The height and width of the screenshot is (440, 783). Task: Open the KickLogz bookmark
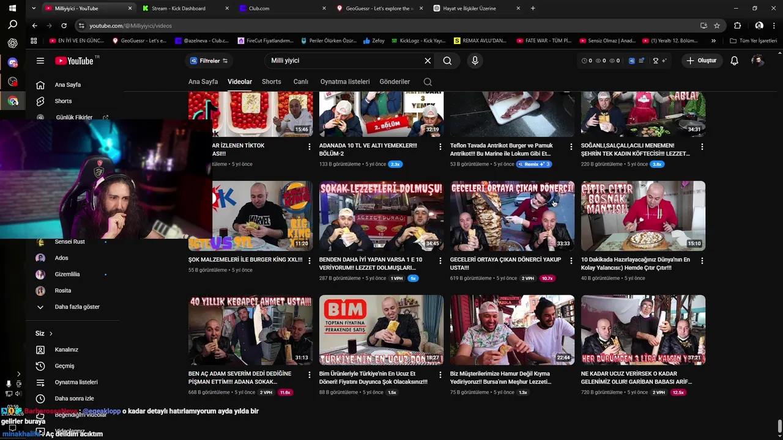point(418,41)
